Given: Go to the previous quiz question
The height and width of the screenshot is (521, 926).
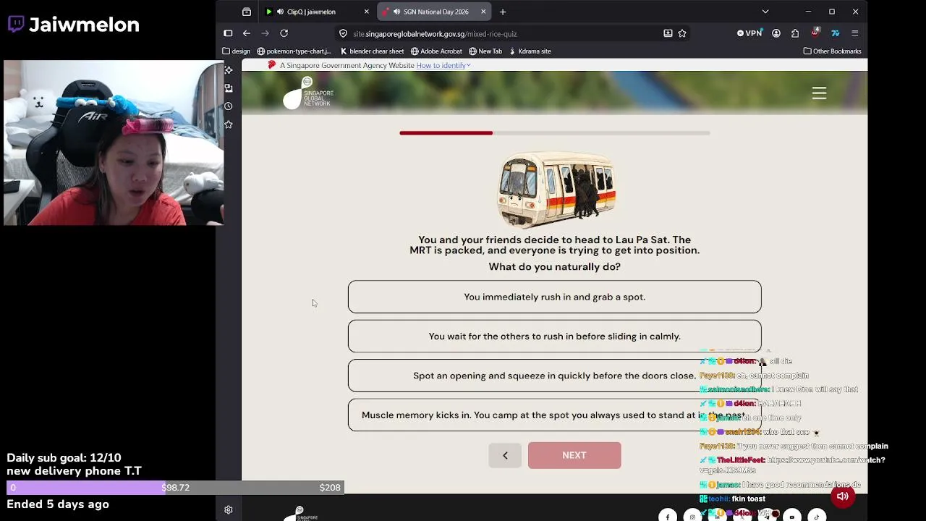Looking at the screenshot, I should tap(505, 455).
